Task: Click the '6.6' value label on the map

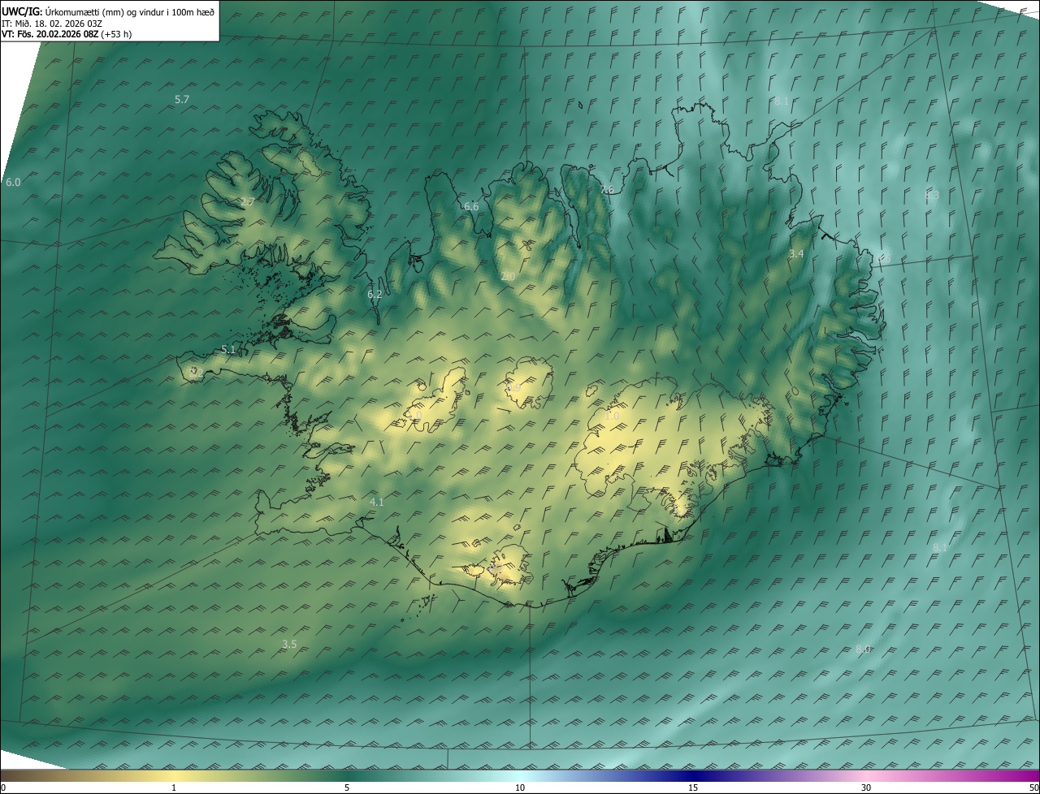Action: [471, 207]
